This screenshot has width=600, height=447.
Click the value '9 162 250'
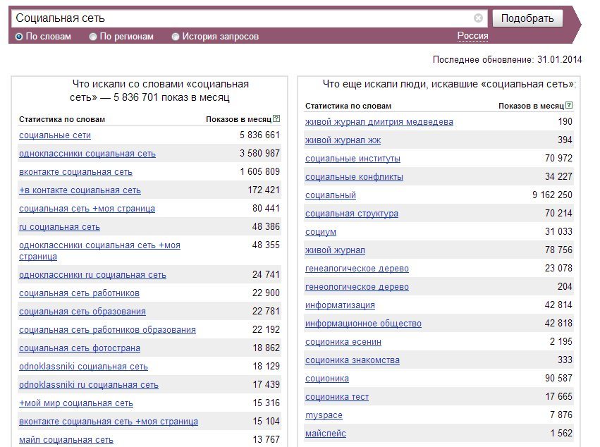[552, 195]
